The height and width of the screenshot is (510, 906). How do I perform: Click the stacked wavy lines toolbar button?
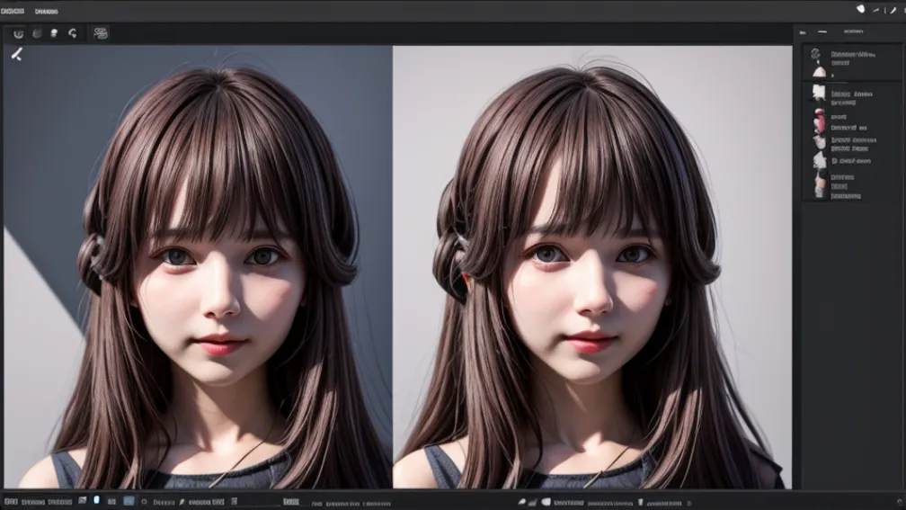pyautogui.click(x=101, y=33)
